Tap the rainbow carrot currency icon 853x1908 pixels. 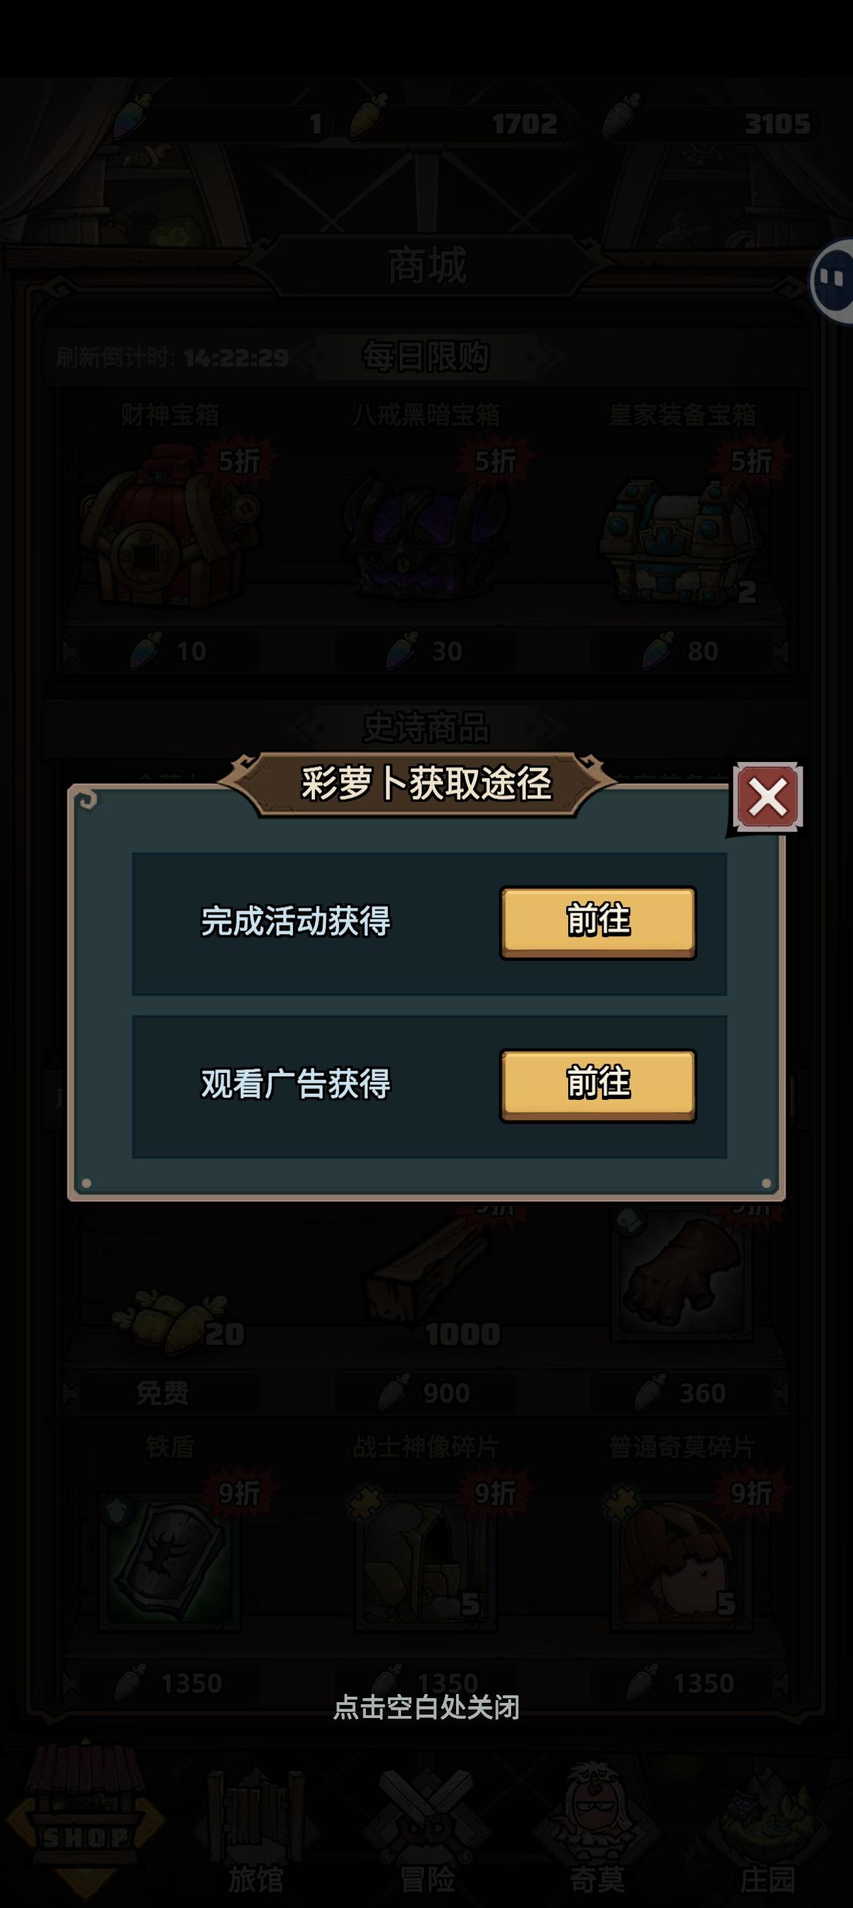pyautogui.click(x=132, y=118)
